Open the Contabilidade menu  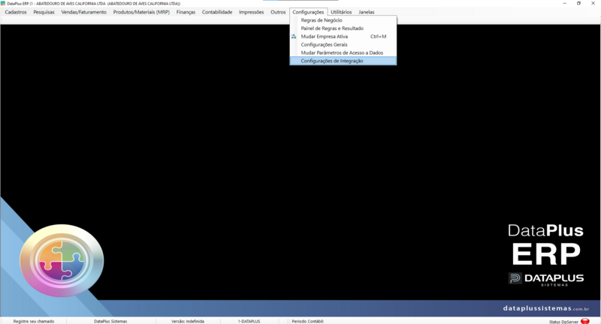[217, 12]
